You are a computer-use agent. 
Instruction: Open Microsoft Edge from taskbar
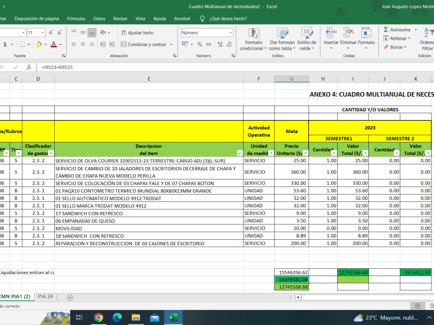click(117, 318)
